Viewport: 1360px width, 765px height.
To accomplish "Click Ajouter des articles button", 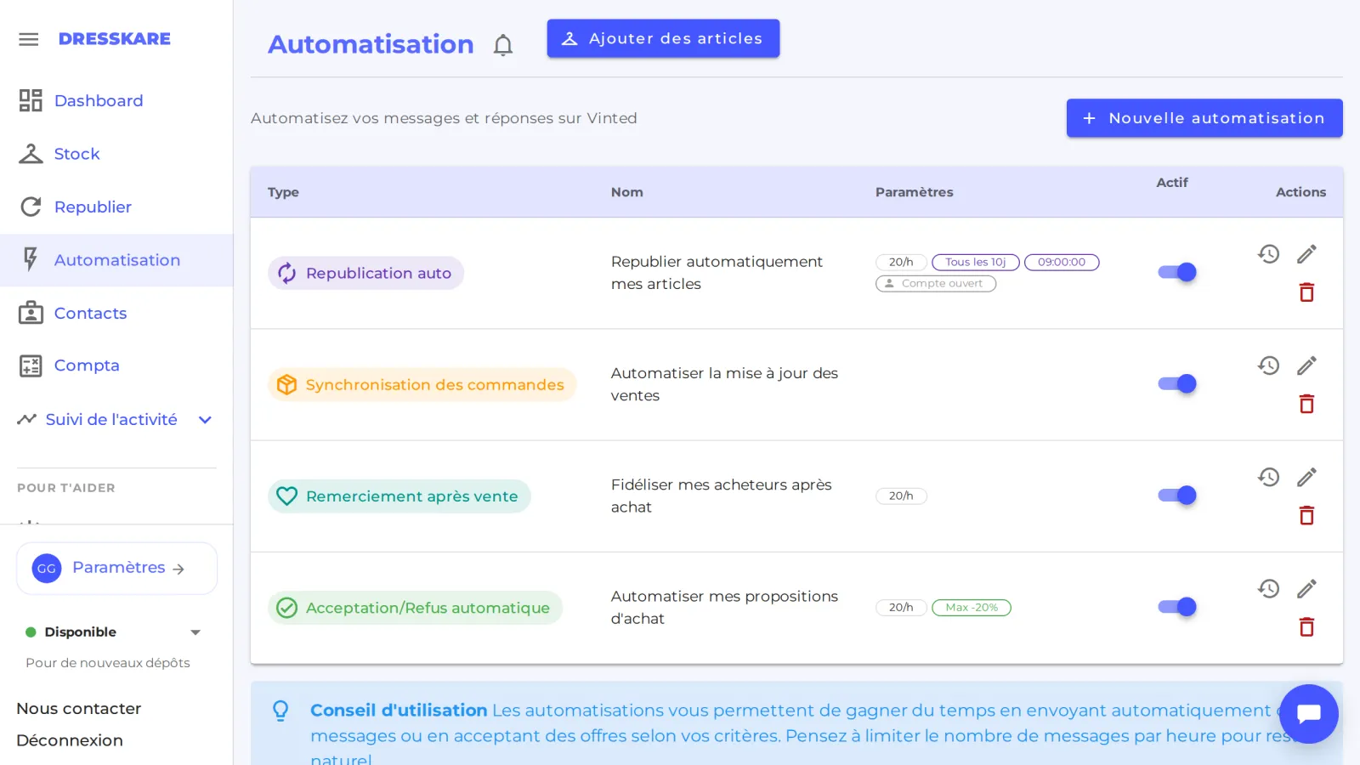I will [663, 38].
